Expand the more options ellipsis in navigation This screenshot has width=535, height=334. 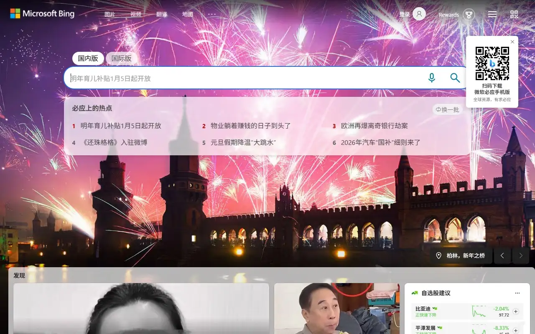(x=212, y=14)
